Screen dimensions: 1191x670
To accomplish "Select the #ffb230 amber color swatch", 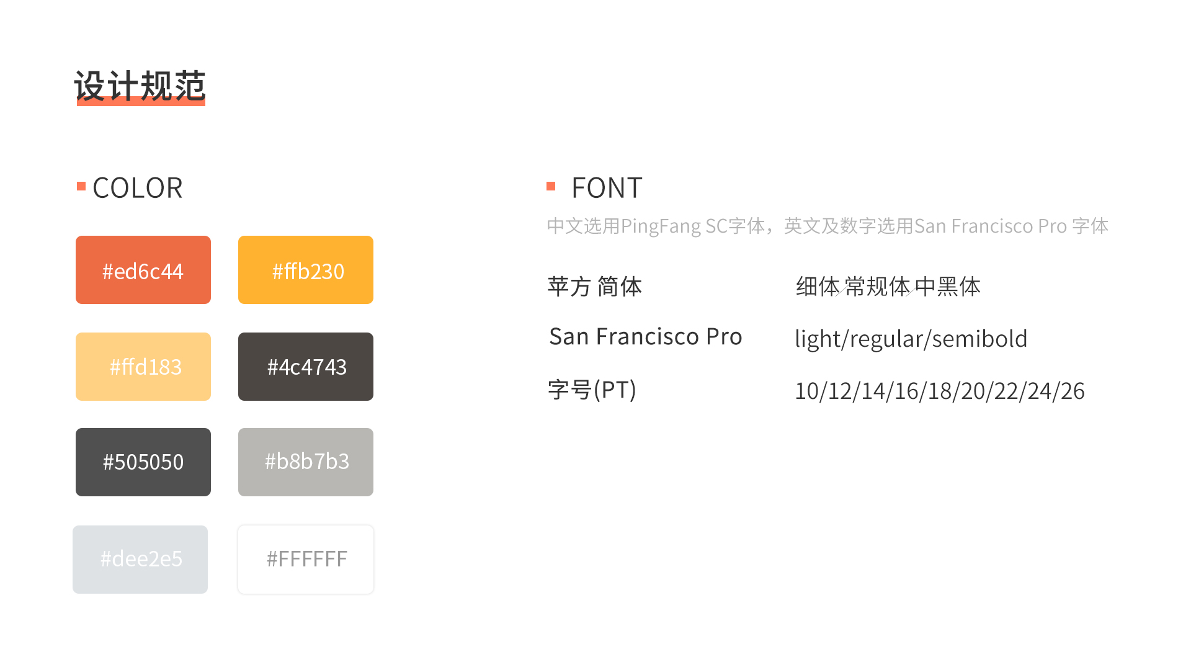I will tap(306, 270).
